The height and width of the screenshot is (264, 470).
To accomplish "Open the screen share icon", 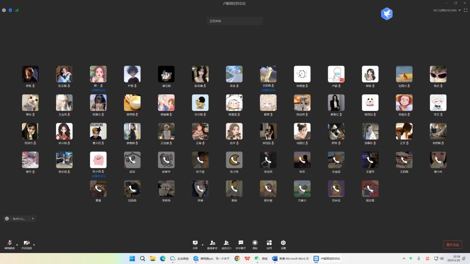I will click(195, 243).
